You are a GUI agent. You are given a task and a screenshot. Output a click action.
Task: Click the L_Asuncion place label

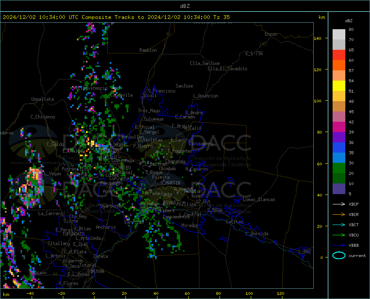(x=206, y=96)
